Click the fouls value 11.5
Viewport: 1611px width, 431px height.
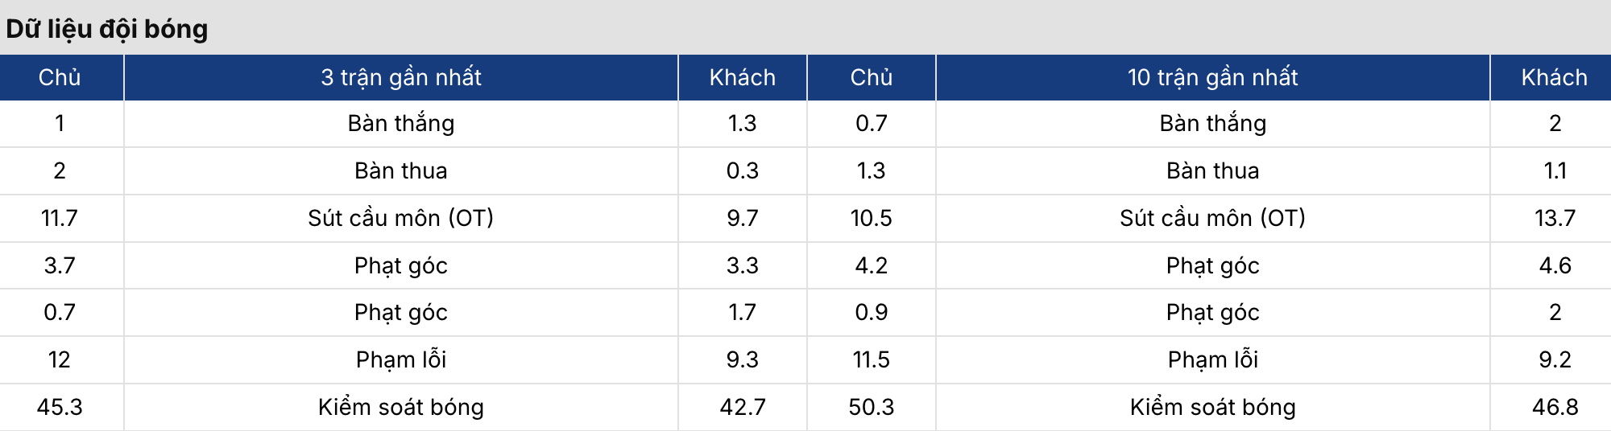coord(871,359)
